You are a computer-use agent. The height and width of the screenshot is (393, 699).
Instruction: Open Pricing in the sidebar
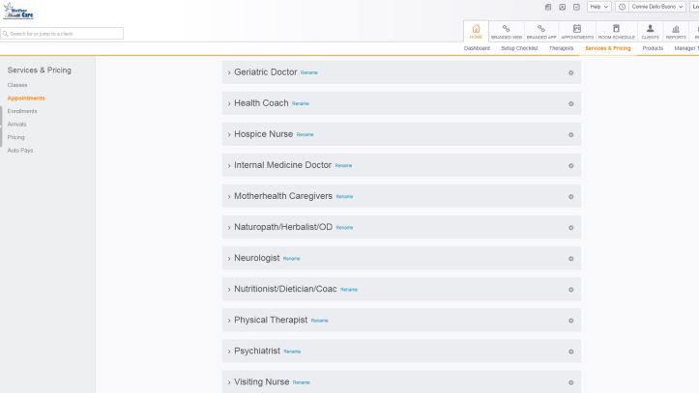pyautogui.click(x=16, y=137)
